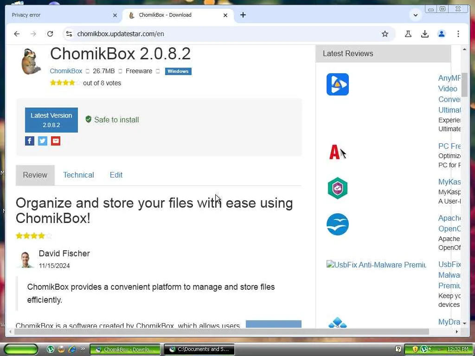Click the green Start button
This screenshot has height=356, width=475.
[21, 350]
